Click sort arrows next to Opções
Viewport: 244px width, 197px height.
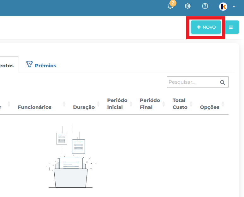223,104
